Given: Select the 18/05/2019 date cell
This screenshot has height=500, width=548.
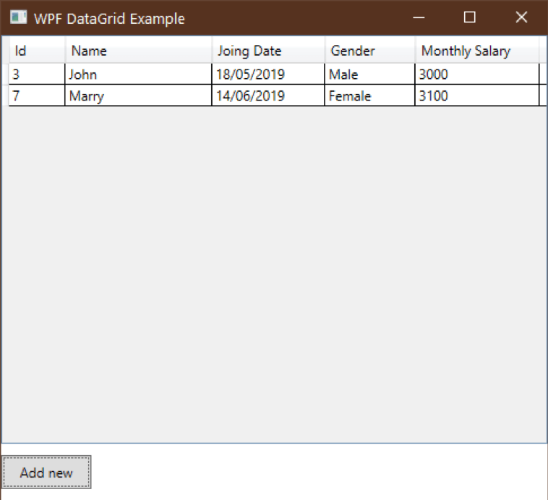Looking at the screenshot, I should tap(268, 75).
